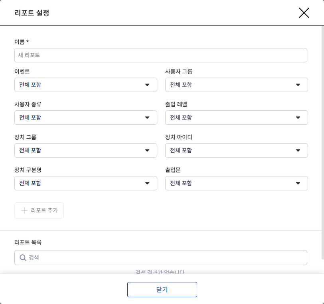Open the 이벤트 combo box
324x304 pixels.
[80, 85]
